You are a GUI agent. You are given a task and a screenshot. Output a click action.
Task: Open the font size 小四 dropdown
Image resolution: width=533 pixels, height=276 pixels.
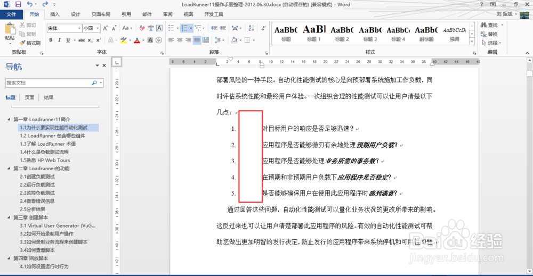[98, 28]
